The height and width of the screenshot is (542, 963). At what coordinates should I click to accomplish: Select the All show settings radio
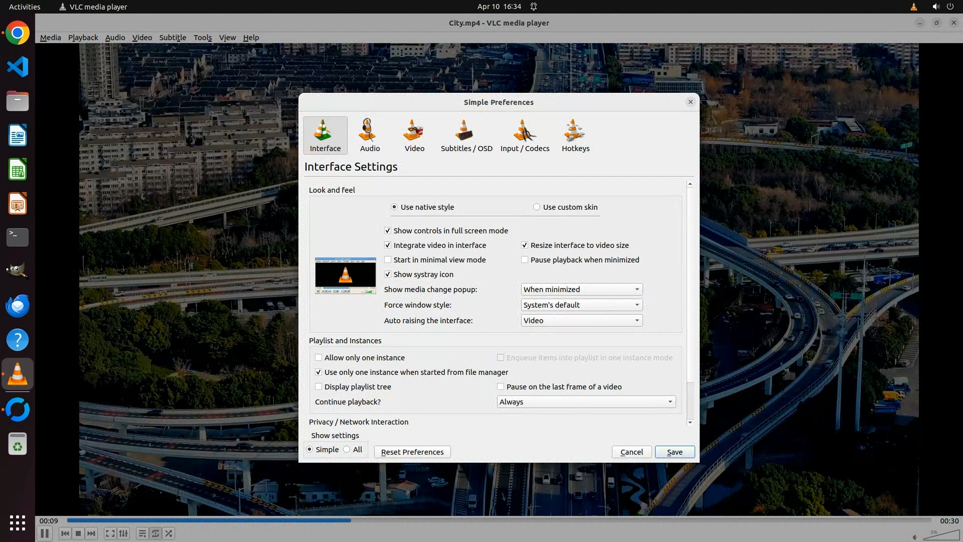click(x=347, y=450)
